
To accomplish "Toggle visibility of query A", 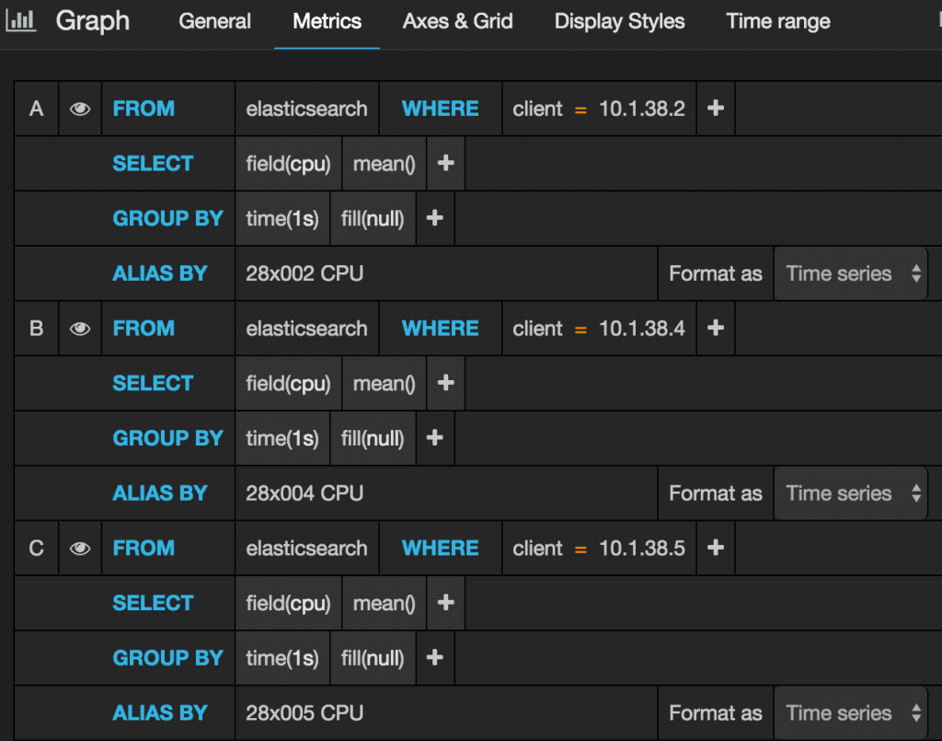I will (80, 108).
